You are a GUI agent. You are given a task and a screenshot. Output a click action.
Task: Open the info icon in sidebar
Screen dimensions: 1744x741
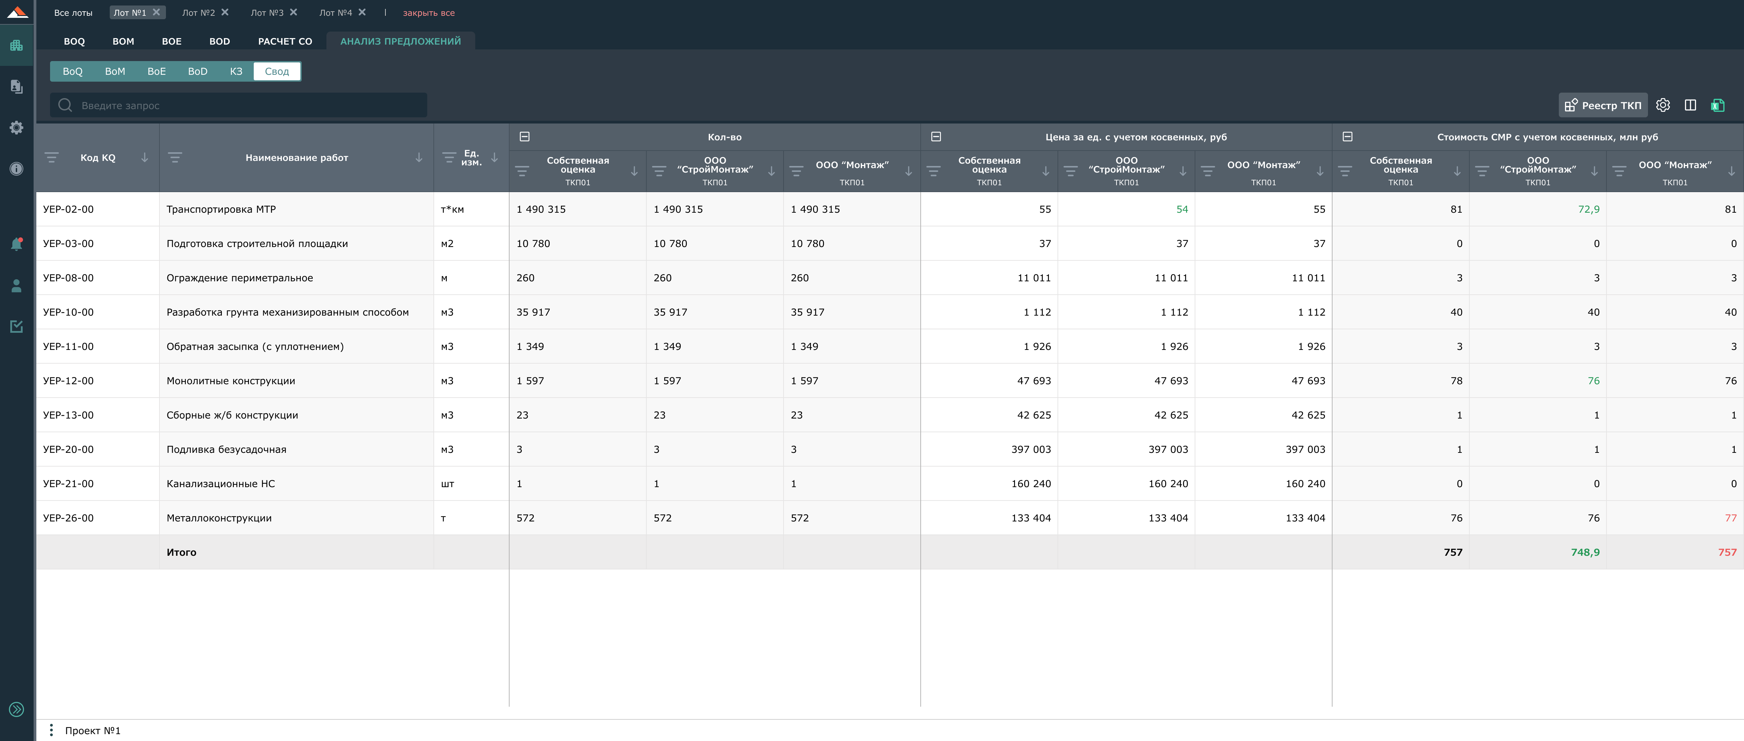[16, 169]
